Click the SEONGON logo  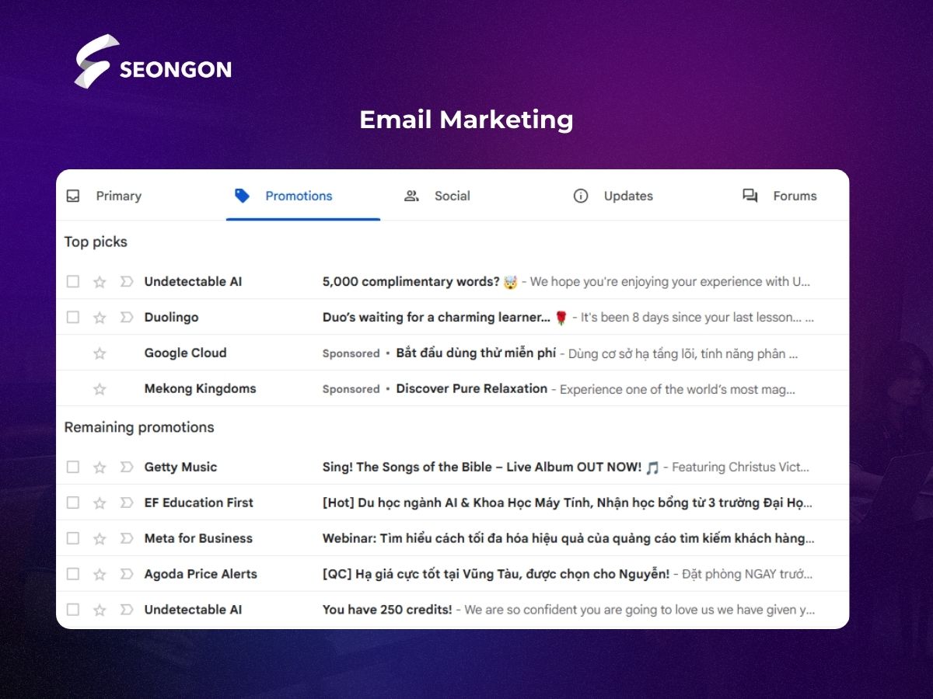(153, 61)
